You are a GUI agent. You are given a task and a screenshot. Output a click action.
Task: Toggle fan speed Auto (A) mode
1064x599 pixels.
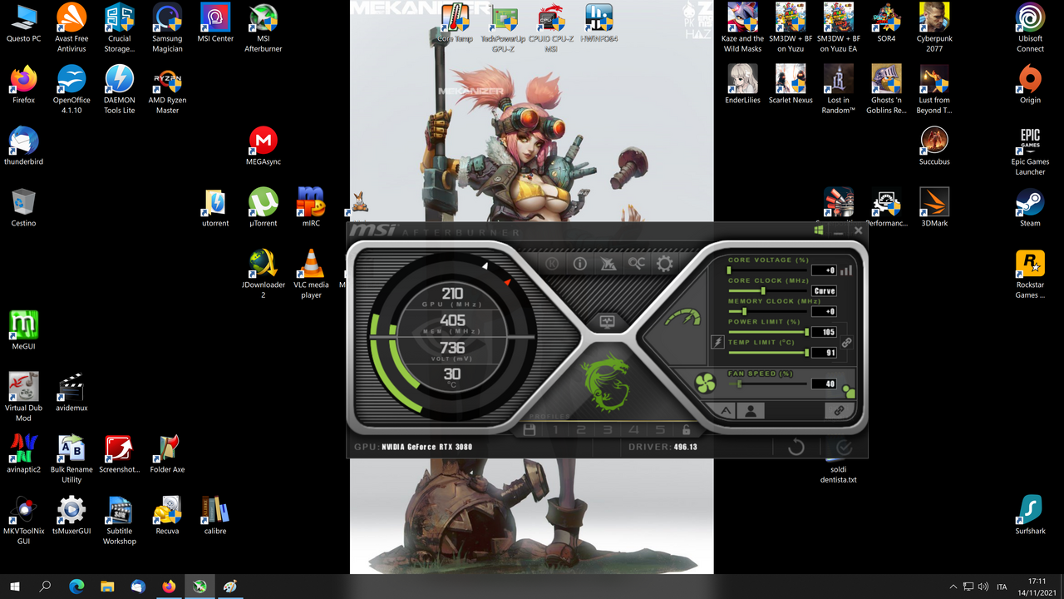(725, 410)
